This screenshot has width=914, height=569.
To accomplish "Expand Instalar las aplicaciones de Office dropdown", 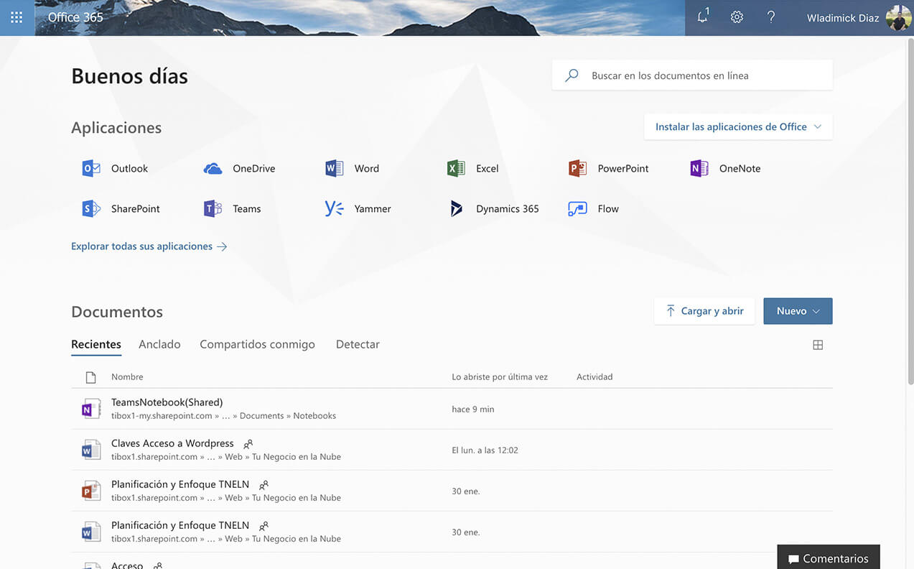I will pos(738,126).
